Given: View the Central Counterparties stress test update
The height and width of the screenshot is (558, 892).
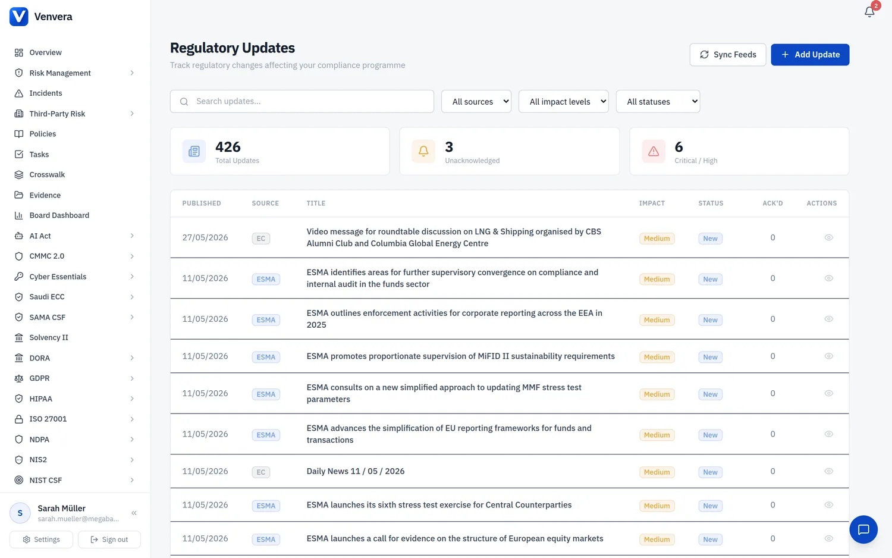Looking at the screenshot, I should (828, 505).
